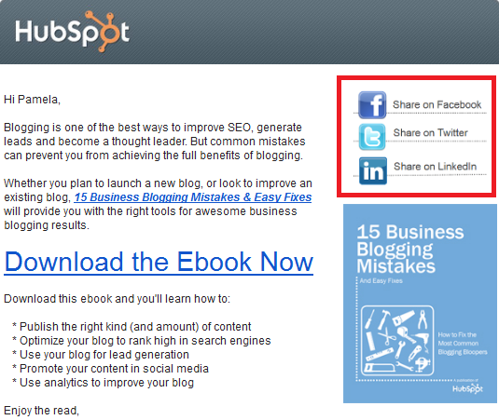Click the blue Facebook icon
Screen dimensions: 499x420
(x=372, y=105)
